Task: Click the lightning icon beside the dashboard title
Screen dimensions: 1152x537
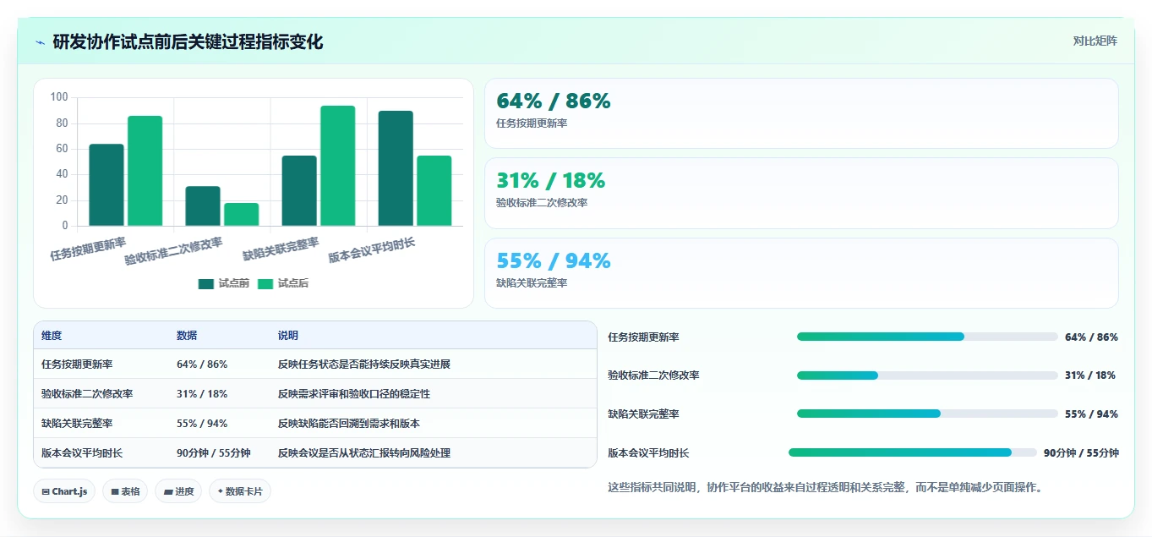Action: tap(41, 42)
